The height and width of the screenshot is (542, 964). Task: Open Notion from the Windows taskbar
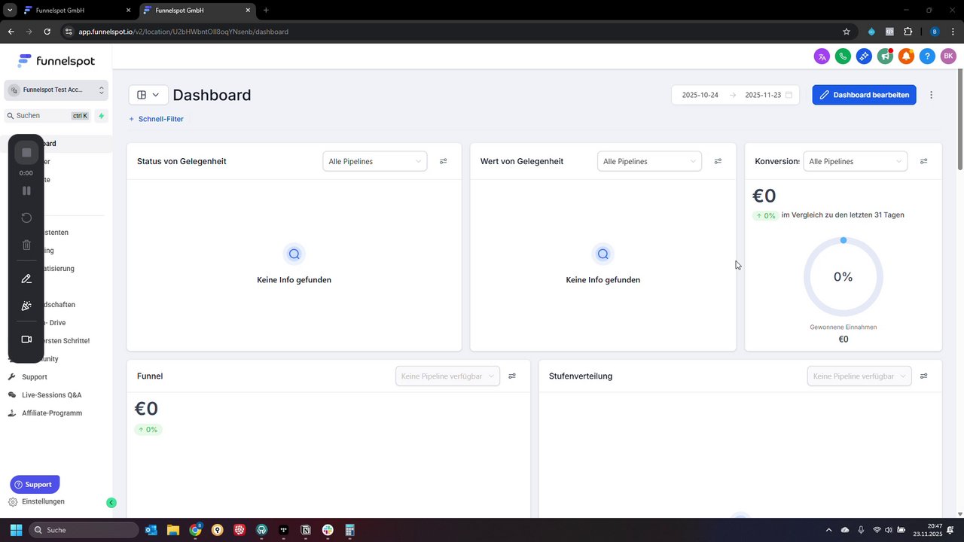click(306, 530)
